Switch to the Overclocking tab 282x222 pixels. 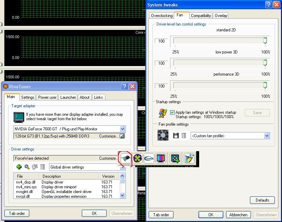click(x=162, y=16)
